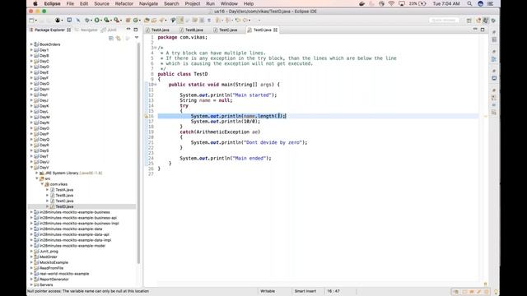Click yellow overview ruler warning marker
Image resolution: width=527 pixels, height=296 pixels.
(485, 116)
